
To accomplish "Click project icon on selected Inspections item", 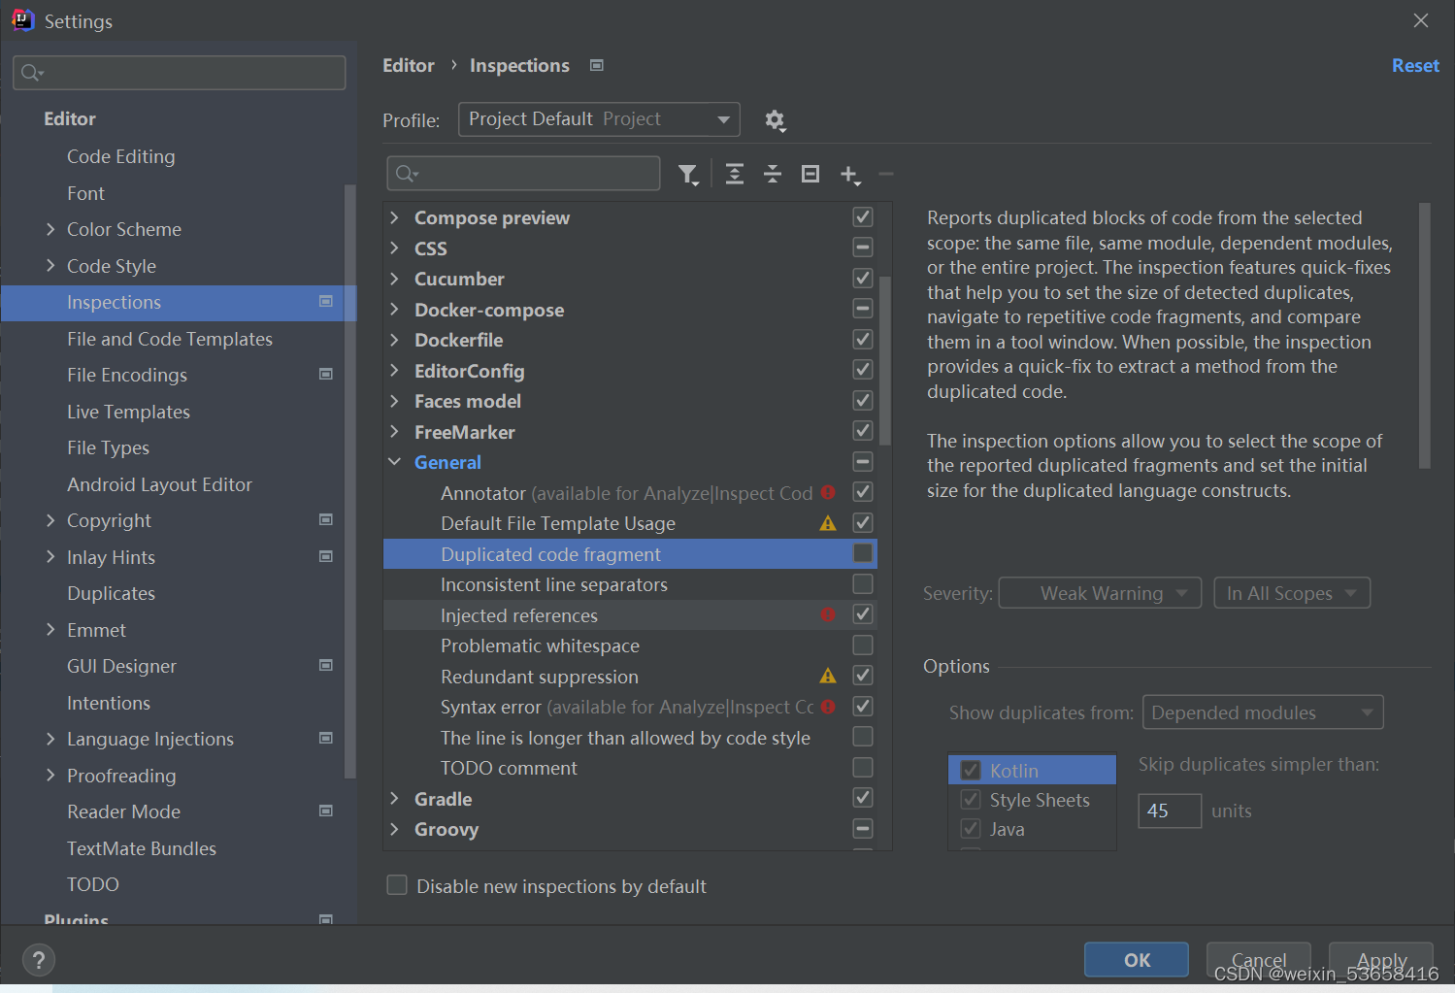I will tap(326, 301).
